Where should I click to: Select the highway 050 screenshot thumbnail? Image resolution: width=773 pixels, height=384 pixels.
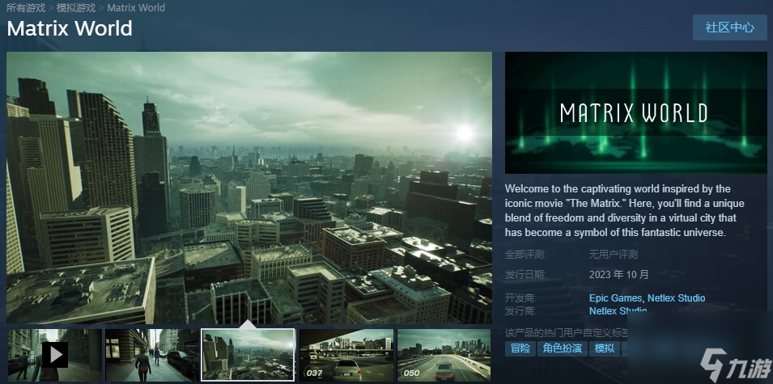click(444, 355)
